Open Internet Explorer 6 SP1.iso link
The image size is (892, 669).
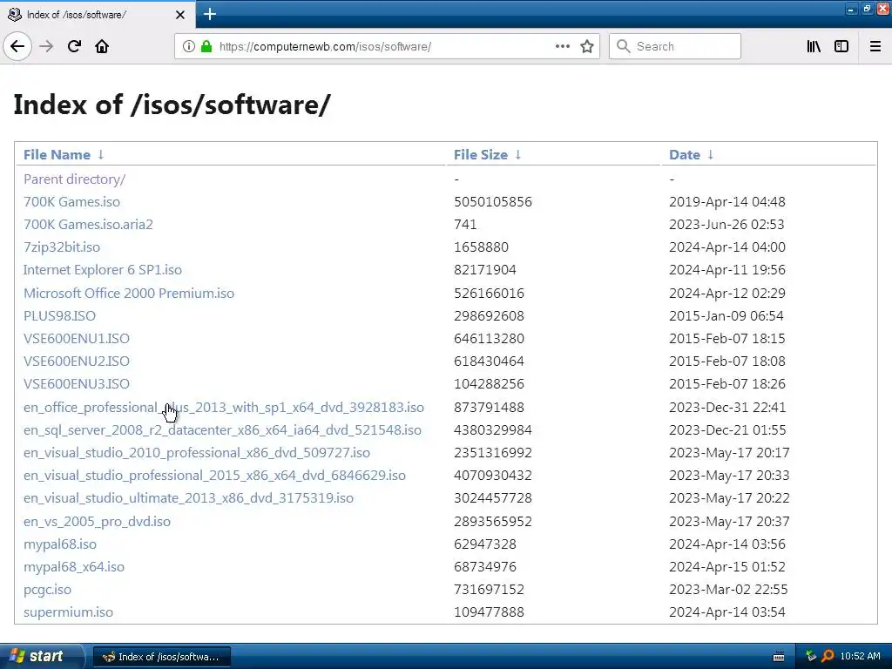coord(103,270)
